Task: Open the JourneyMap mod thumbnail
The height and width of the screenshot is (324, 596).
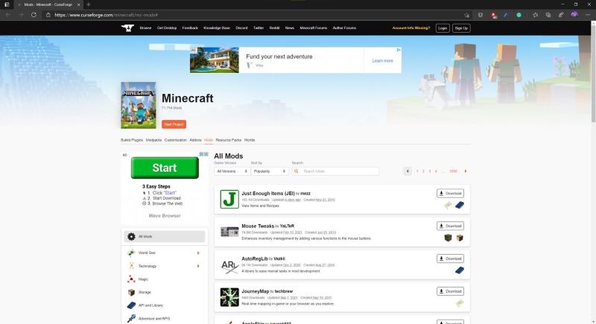Action: pos(229,297)
